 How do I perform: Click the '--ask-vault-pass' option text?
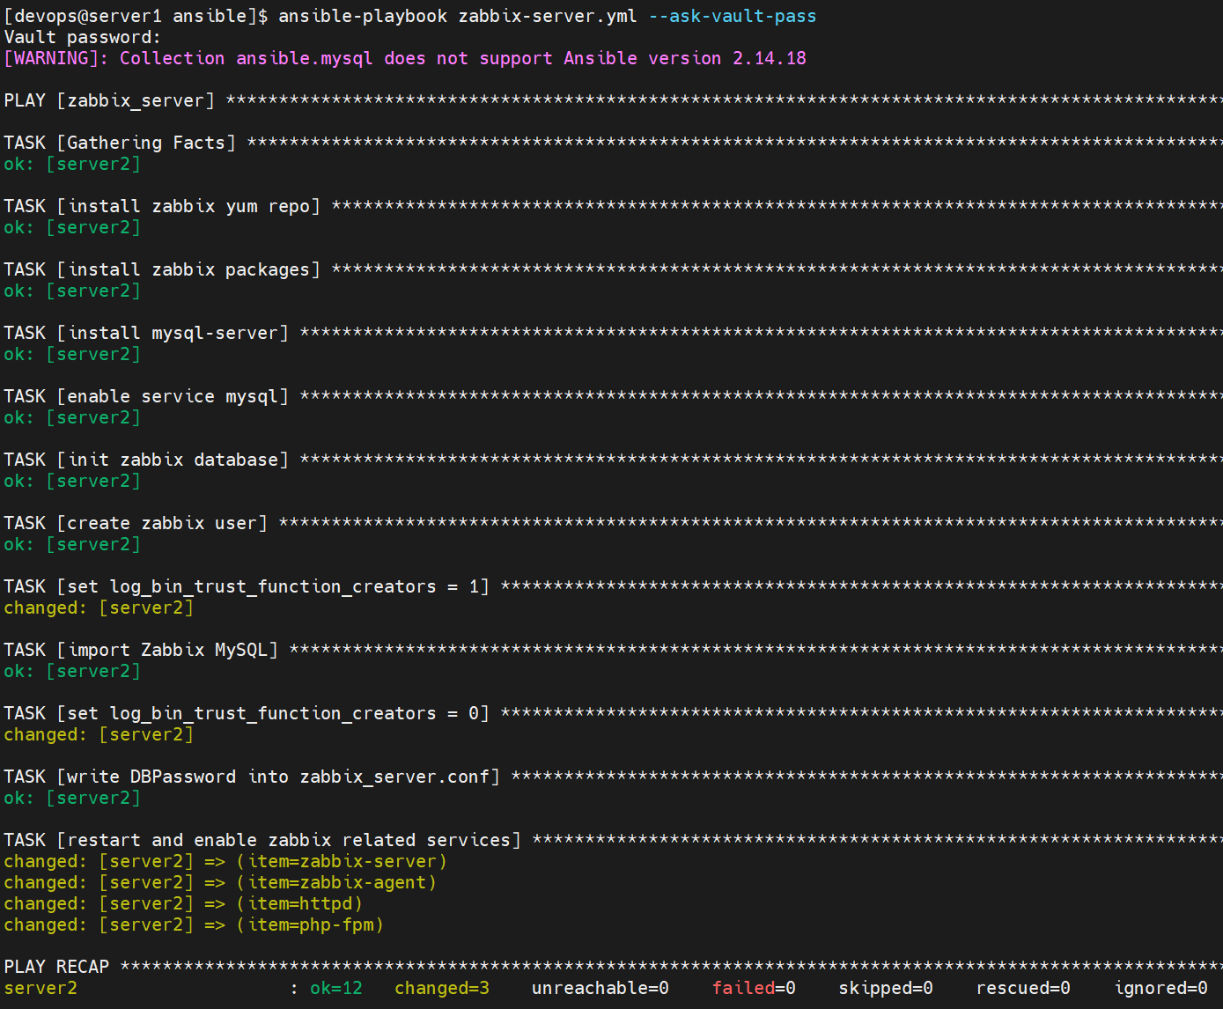point(733,16)
